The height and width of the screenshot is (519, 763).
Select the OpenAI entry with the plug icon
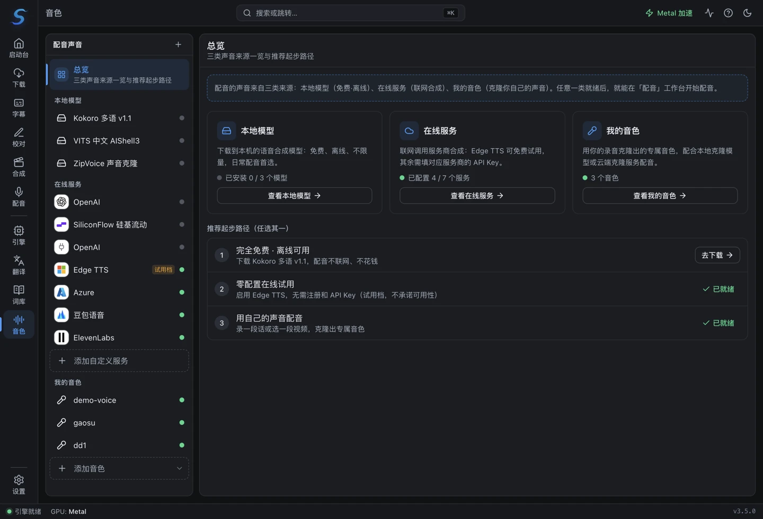(x=119, y=247)
